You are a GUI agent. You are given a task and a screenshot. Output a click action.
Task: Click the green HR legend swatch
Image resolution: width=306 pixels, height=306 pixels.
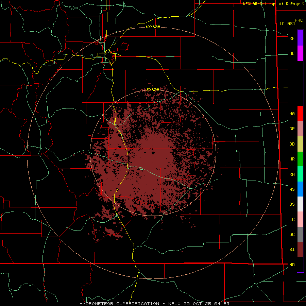click(300, 159)
